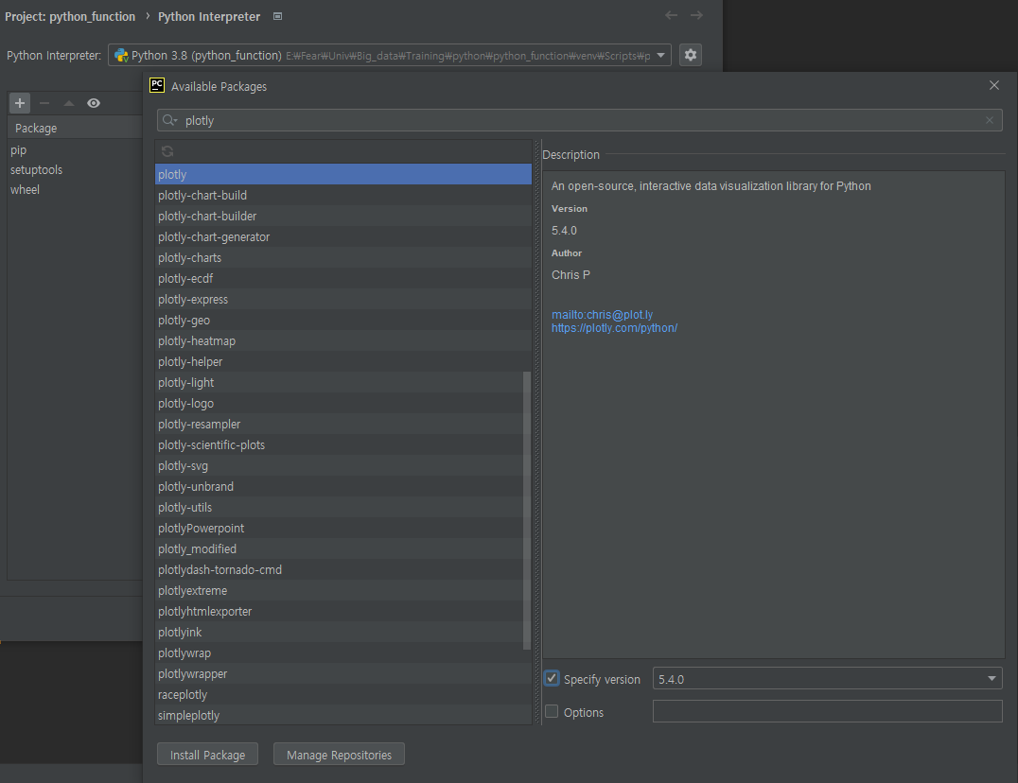
Task: Click the Project: python_function breadcrumb
Action: point(70,16)
